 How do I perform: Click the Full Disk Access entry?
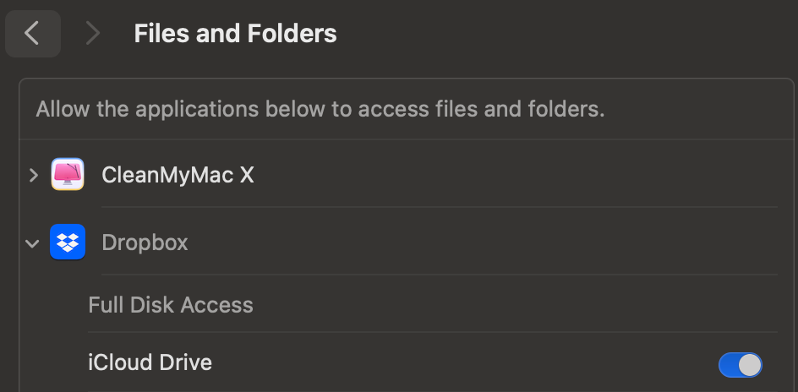(x=171, y=305)
